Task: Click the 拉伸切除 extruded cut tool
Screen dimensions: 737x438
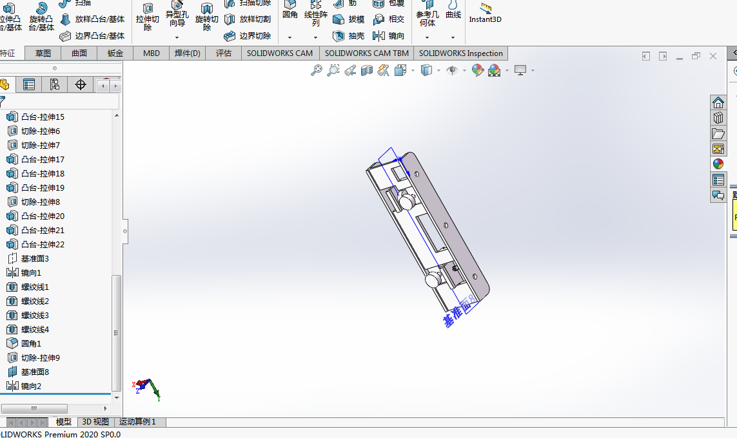Action: (x=148, y=17)
